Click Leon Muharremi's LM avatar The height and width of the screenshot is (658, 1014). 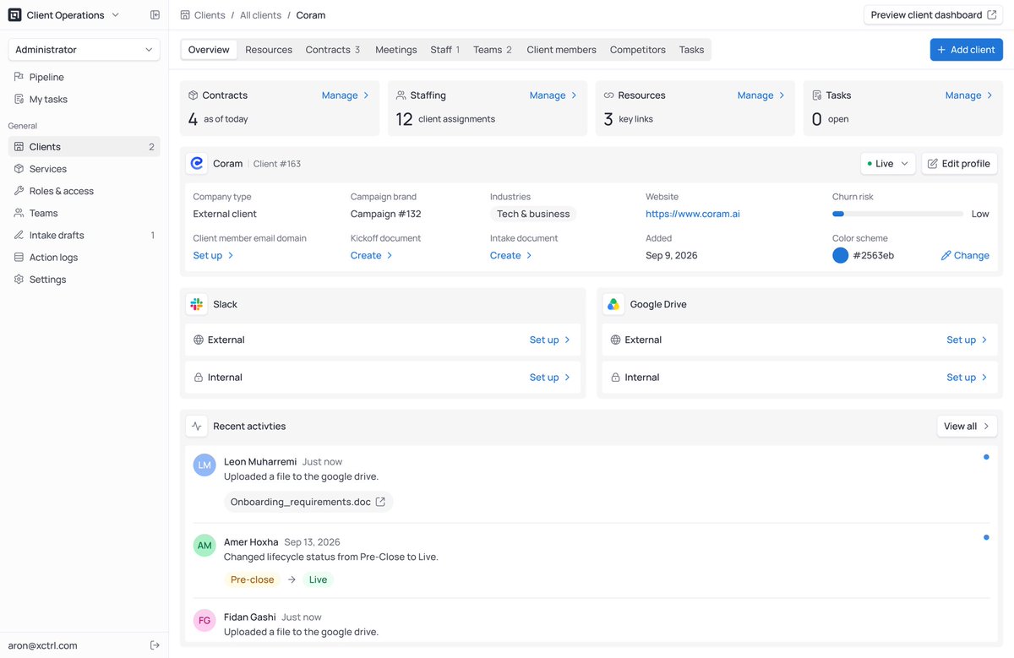204,465
